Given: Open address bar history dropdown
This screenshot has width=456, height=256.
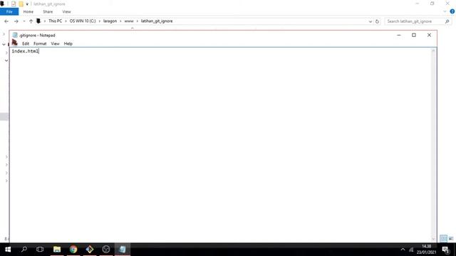Looking at the screenshot, I should click(x=370, y=21).
